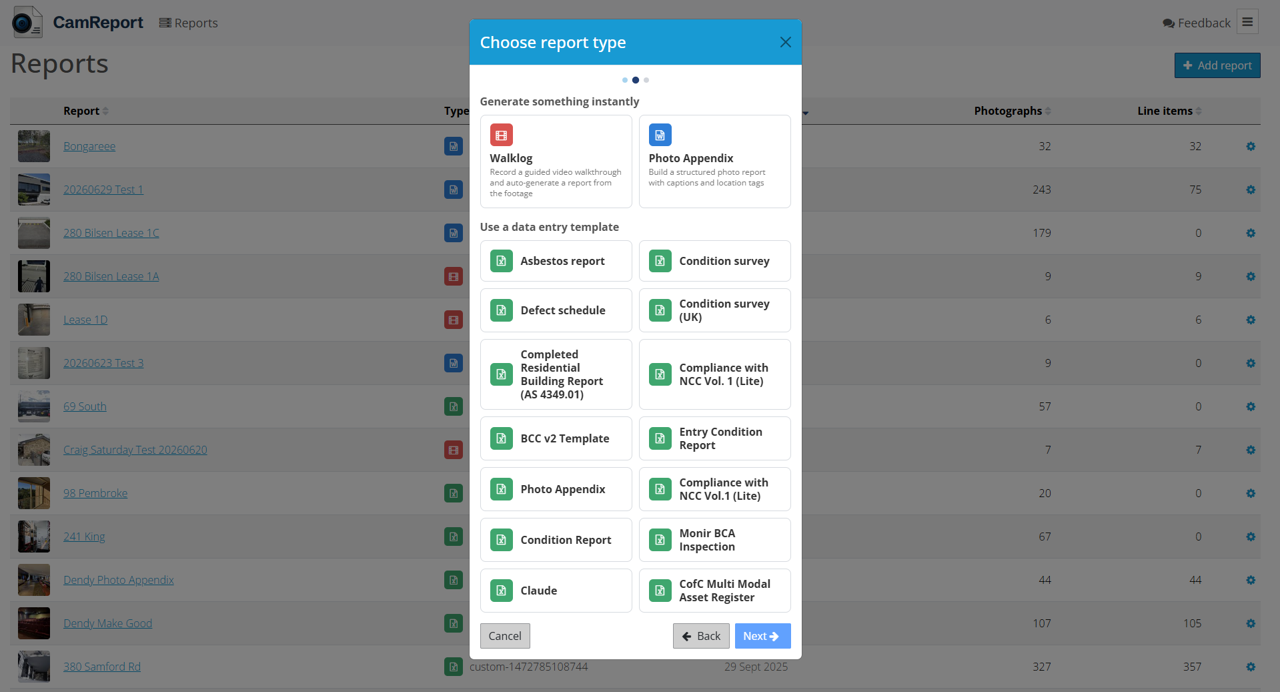Select the Walklog report type card
Viewport: 1280px width, 692px height.
point(556,161)
